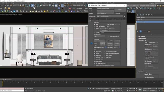Open the Modifiers menu
Image resolution: width=164 pixels, height=92 pixels.
[29, 3]
